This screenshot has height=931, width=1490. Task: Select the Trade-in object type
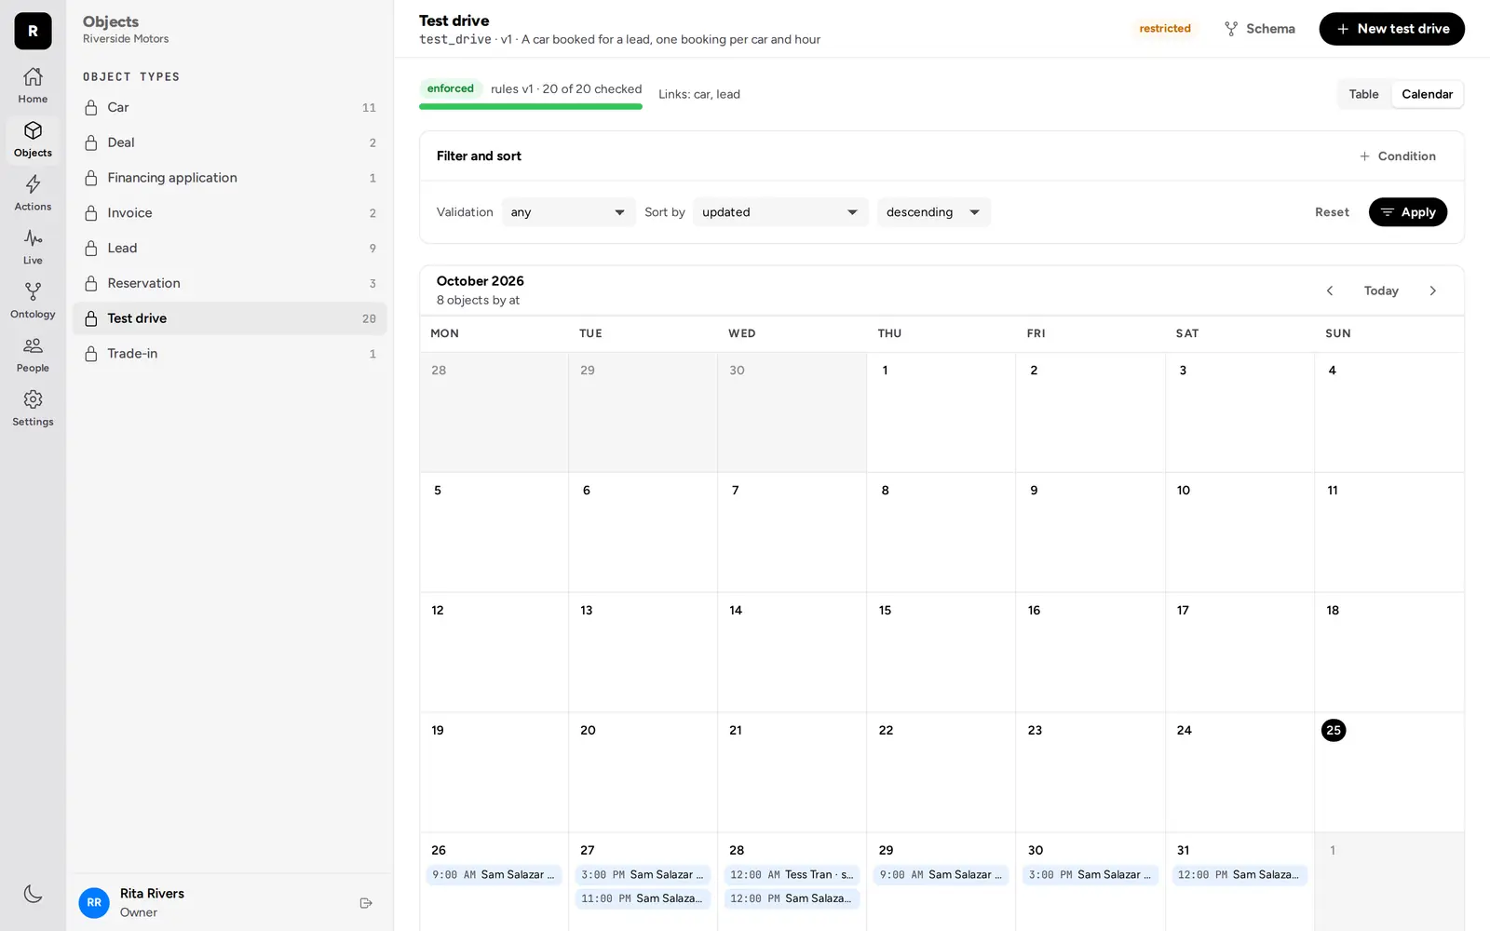[x=230, y=354]
